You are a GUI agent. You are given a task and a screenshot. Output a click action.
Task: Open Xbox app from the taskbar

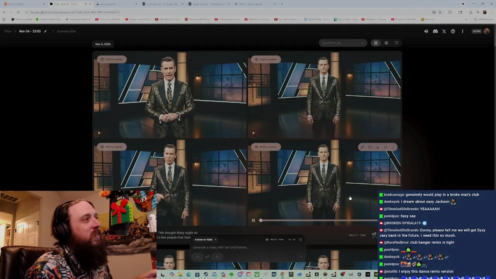257,275
